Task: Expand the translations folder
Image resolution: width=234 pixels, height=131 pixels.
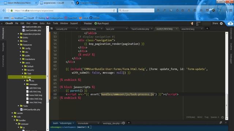Action: (x=20, y=59)
